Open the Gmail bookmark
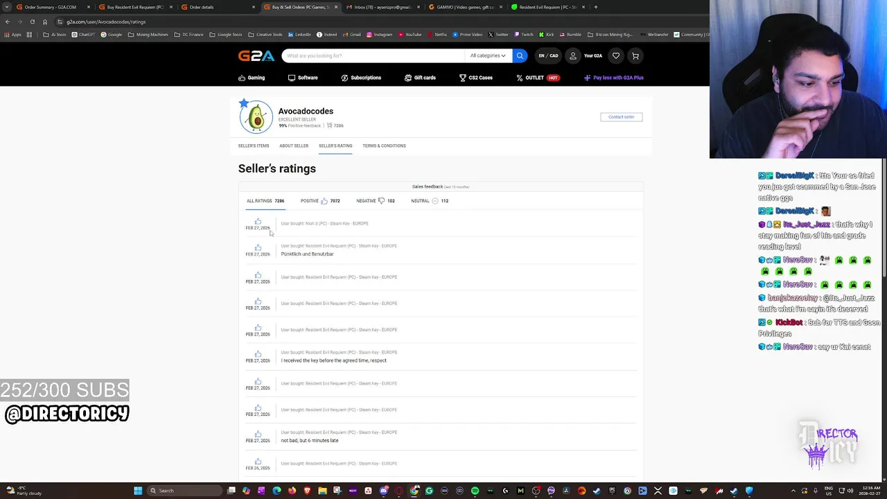Viewport: 887px width, 499px height. click(351, 35)
